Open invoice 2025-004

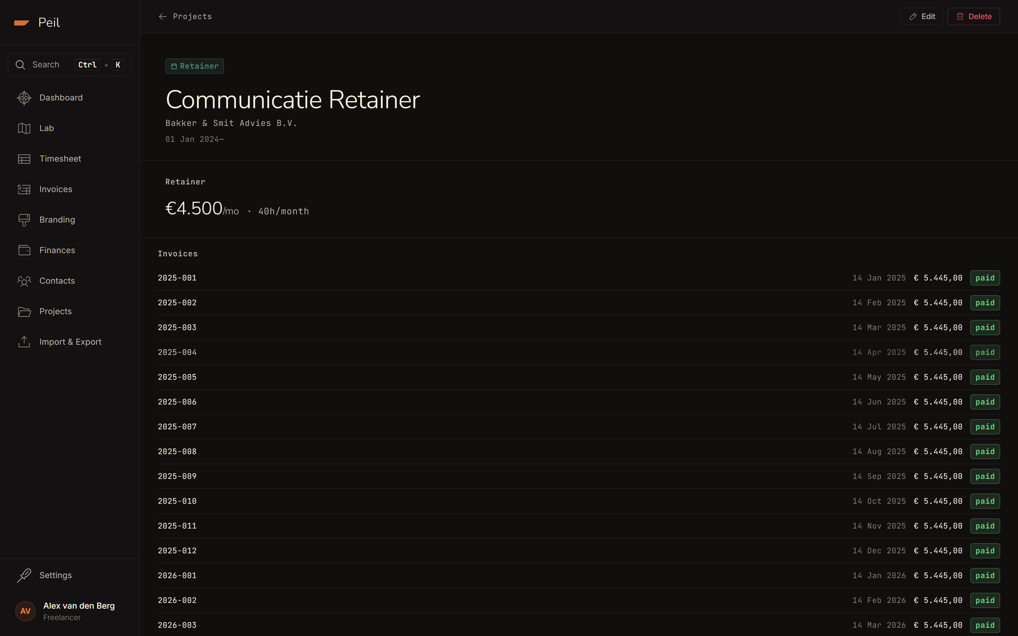point(579,352)
